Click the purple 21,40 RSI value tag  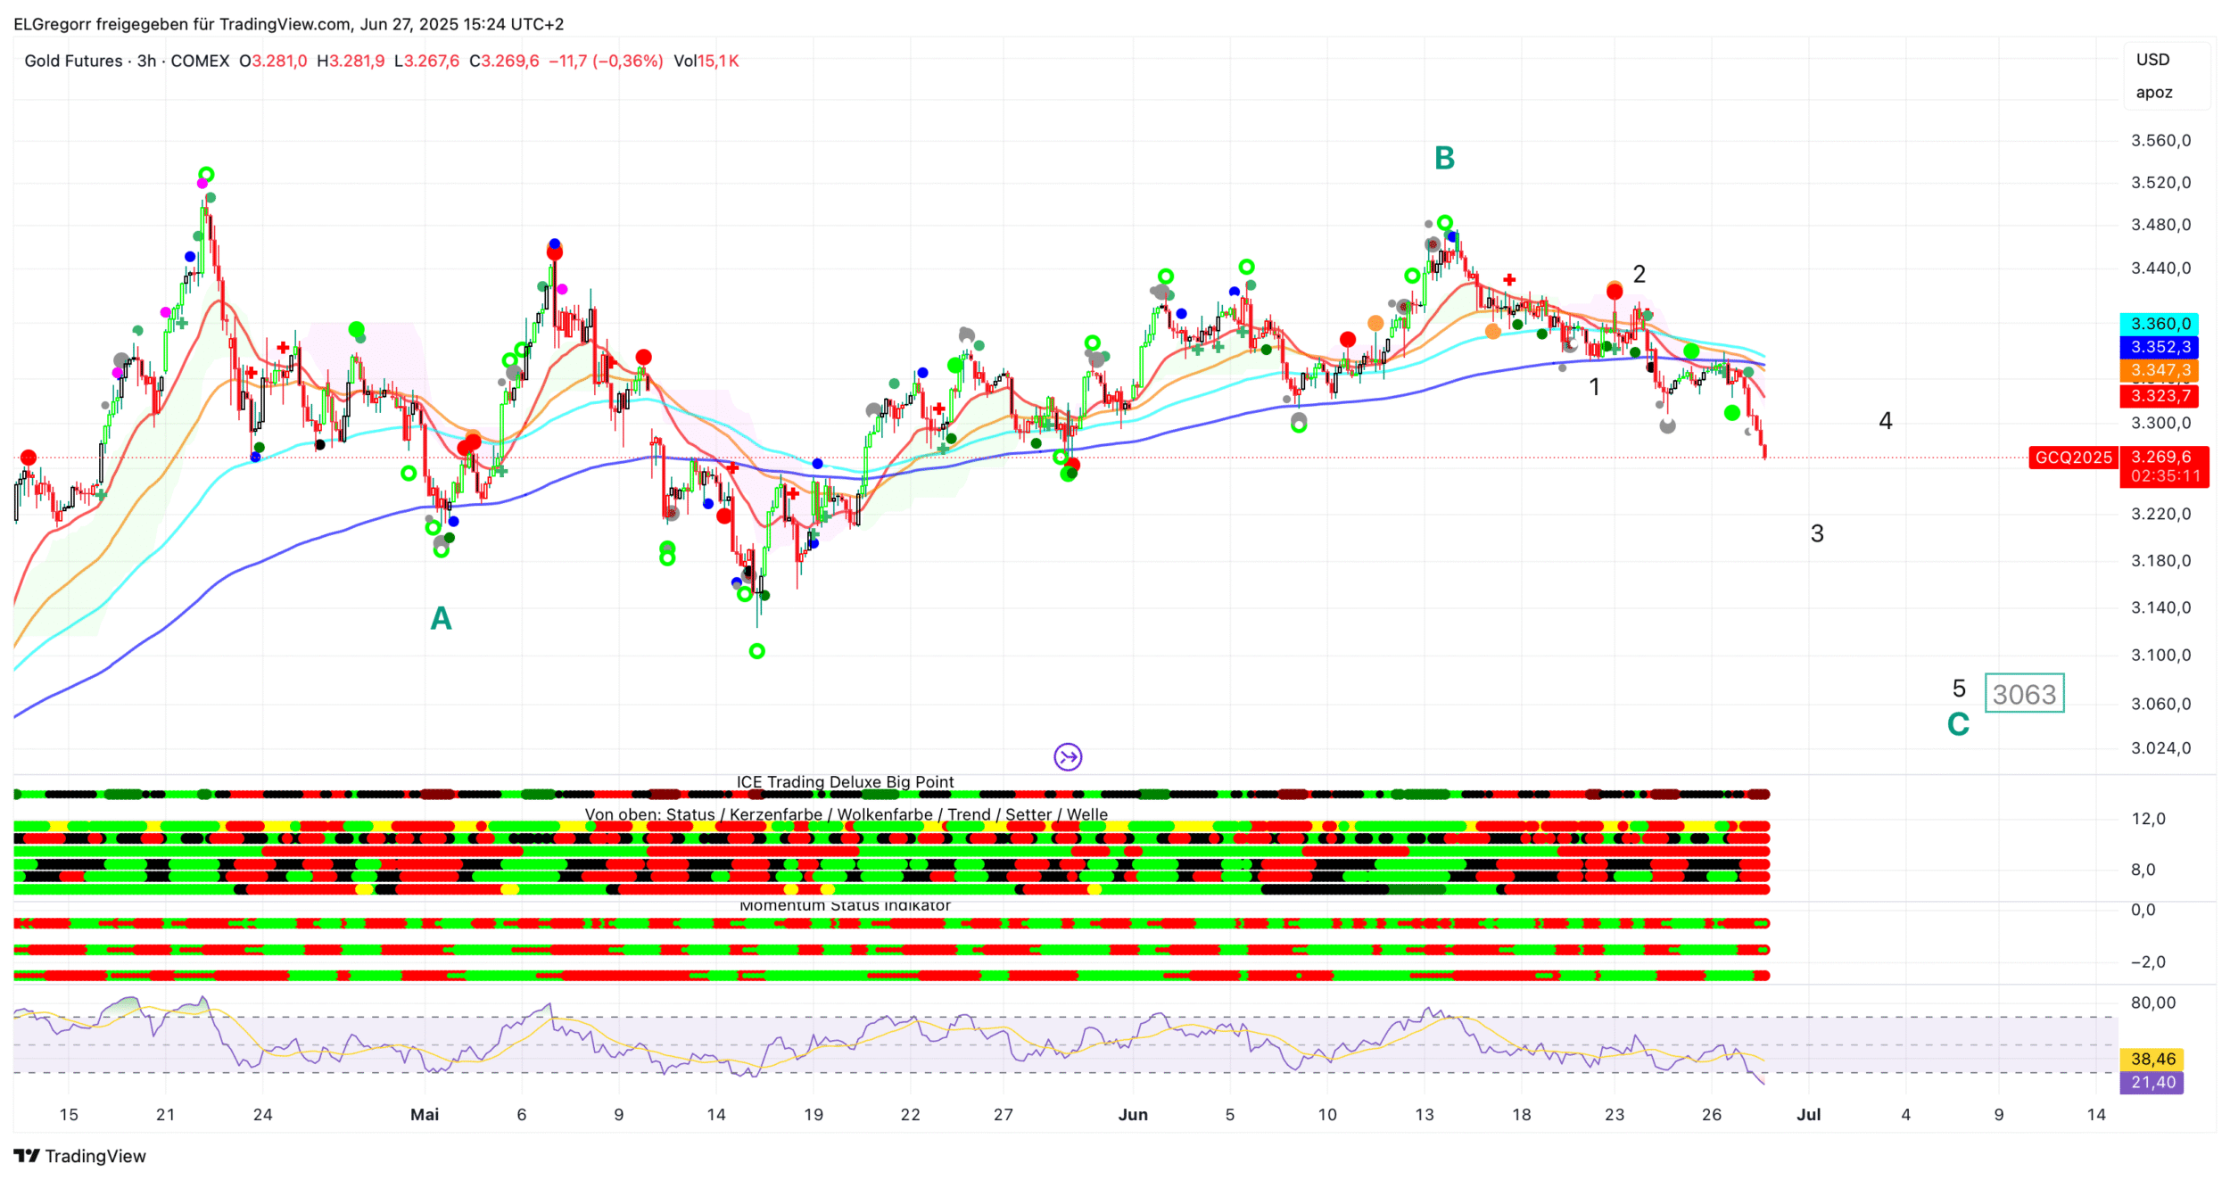pyautogui.click(x=2152, y=1083)
